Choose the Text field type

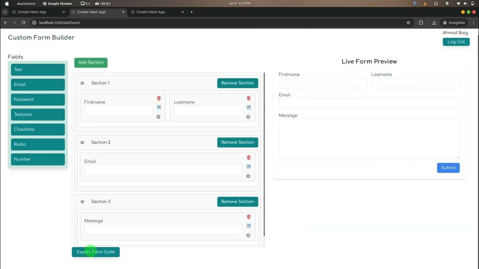[38, 70]
